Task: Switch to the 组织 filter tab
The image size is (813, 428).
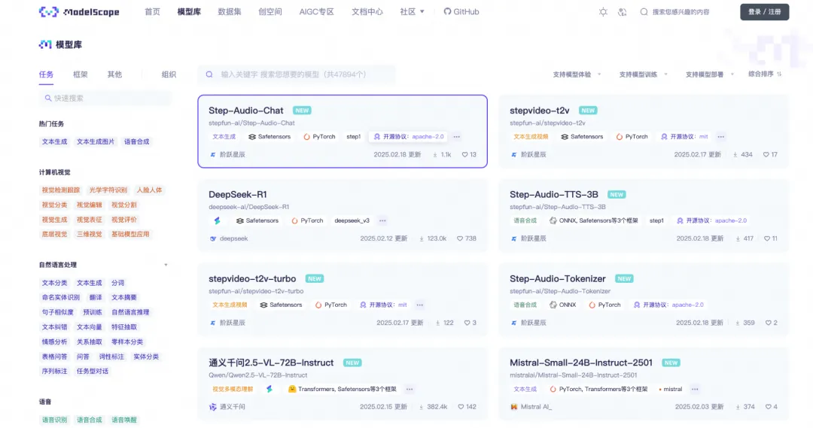Action: (169, 74)
